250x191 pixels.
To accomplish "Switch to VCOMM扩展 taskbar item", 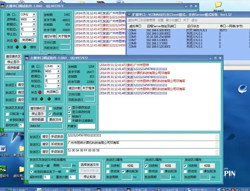I will (x=169, y=190).
